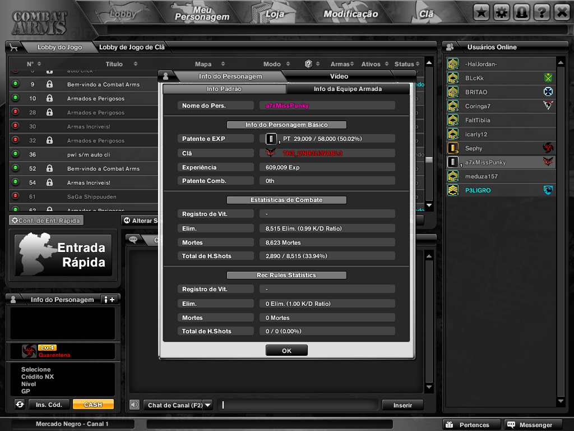Open the Meu Personagem tab
This screenshot has width=574, height=431.
pyautogui.click(x=202, y=13)
